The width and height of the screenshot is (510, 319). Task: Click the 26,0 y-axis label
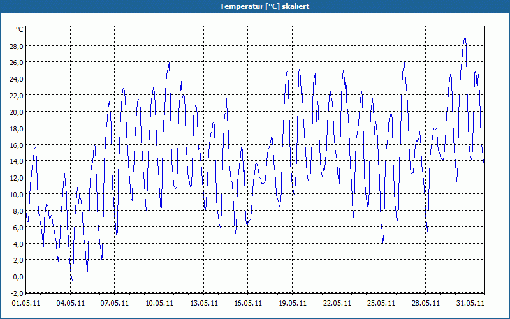17,63
